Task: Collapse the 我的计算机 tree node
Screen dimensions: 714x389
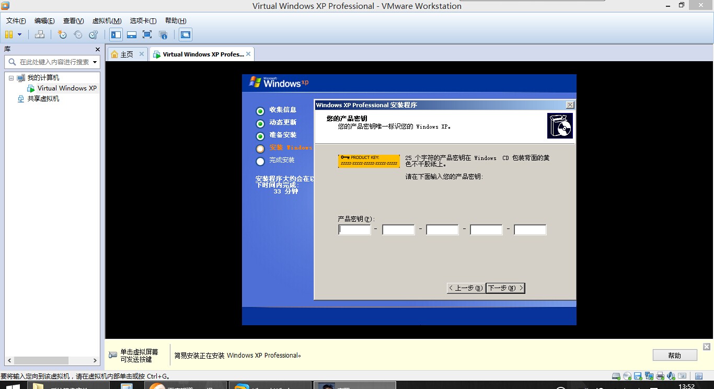Action: tap(11, 77)
